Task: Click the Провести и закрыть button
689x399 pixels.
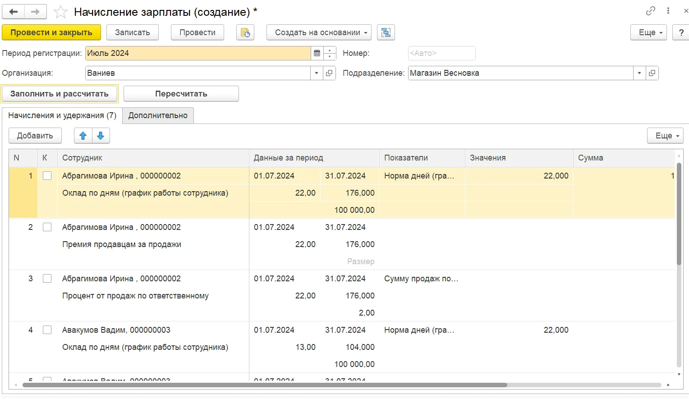Action: [x=51, y=32]
